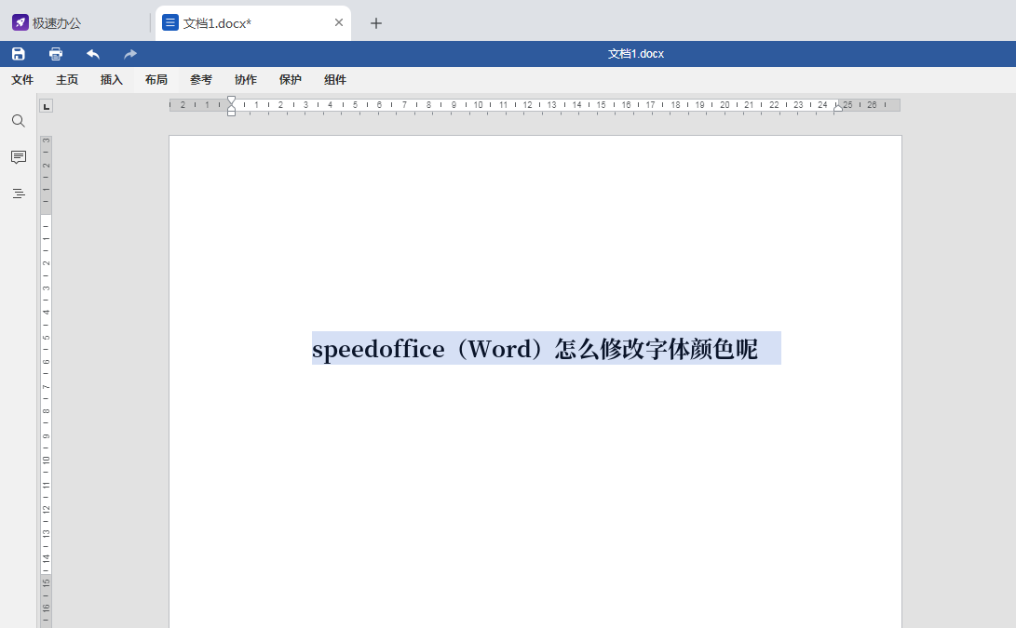
Task: Click the blue document icon on the 文档1.docx tab
Action: 170,22
